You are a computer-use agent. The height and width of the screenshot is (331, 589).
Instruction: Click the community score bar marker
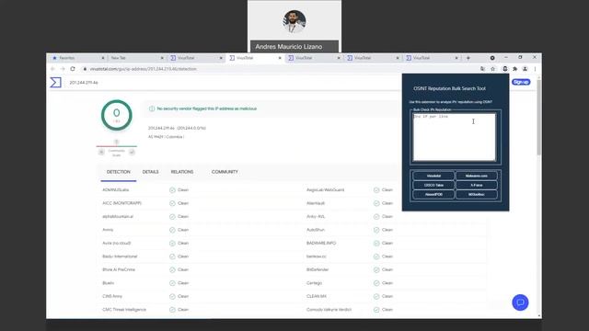pyautogui.click(x=117, y=143)
